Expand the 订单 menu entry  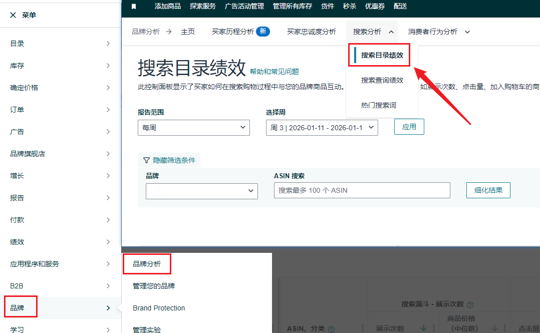point(61,110)
